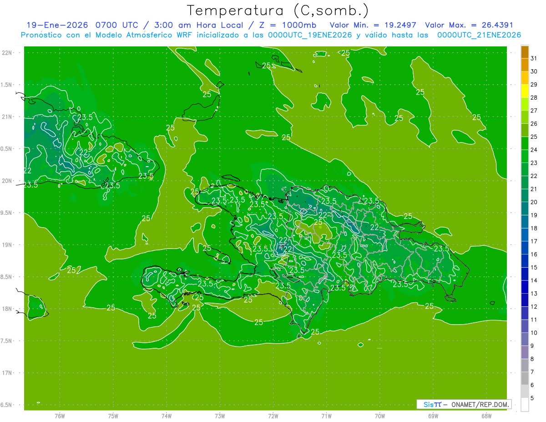This screenshot has height=422, width=546.
Task: Click the 16 value on the color scale
Action: point(534,254)
